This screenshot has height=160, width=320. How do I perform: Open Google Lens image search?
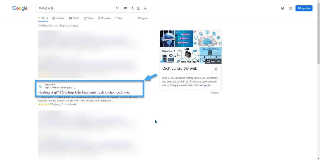pyautogui.click(x=139, y=8)
